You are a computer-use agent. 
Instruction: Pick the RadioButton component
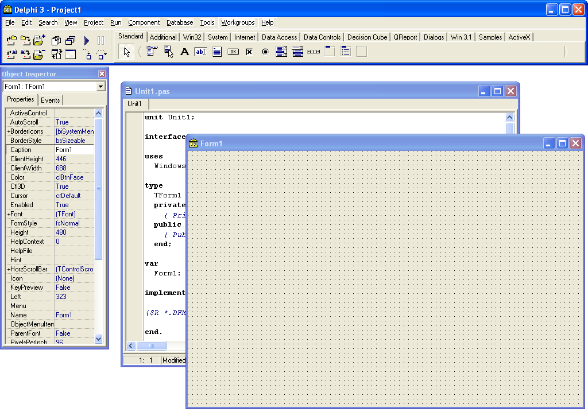point(265,52)
